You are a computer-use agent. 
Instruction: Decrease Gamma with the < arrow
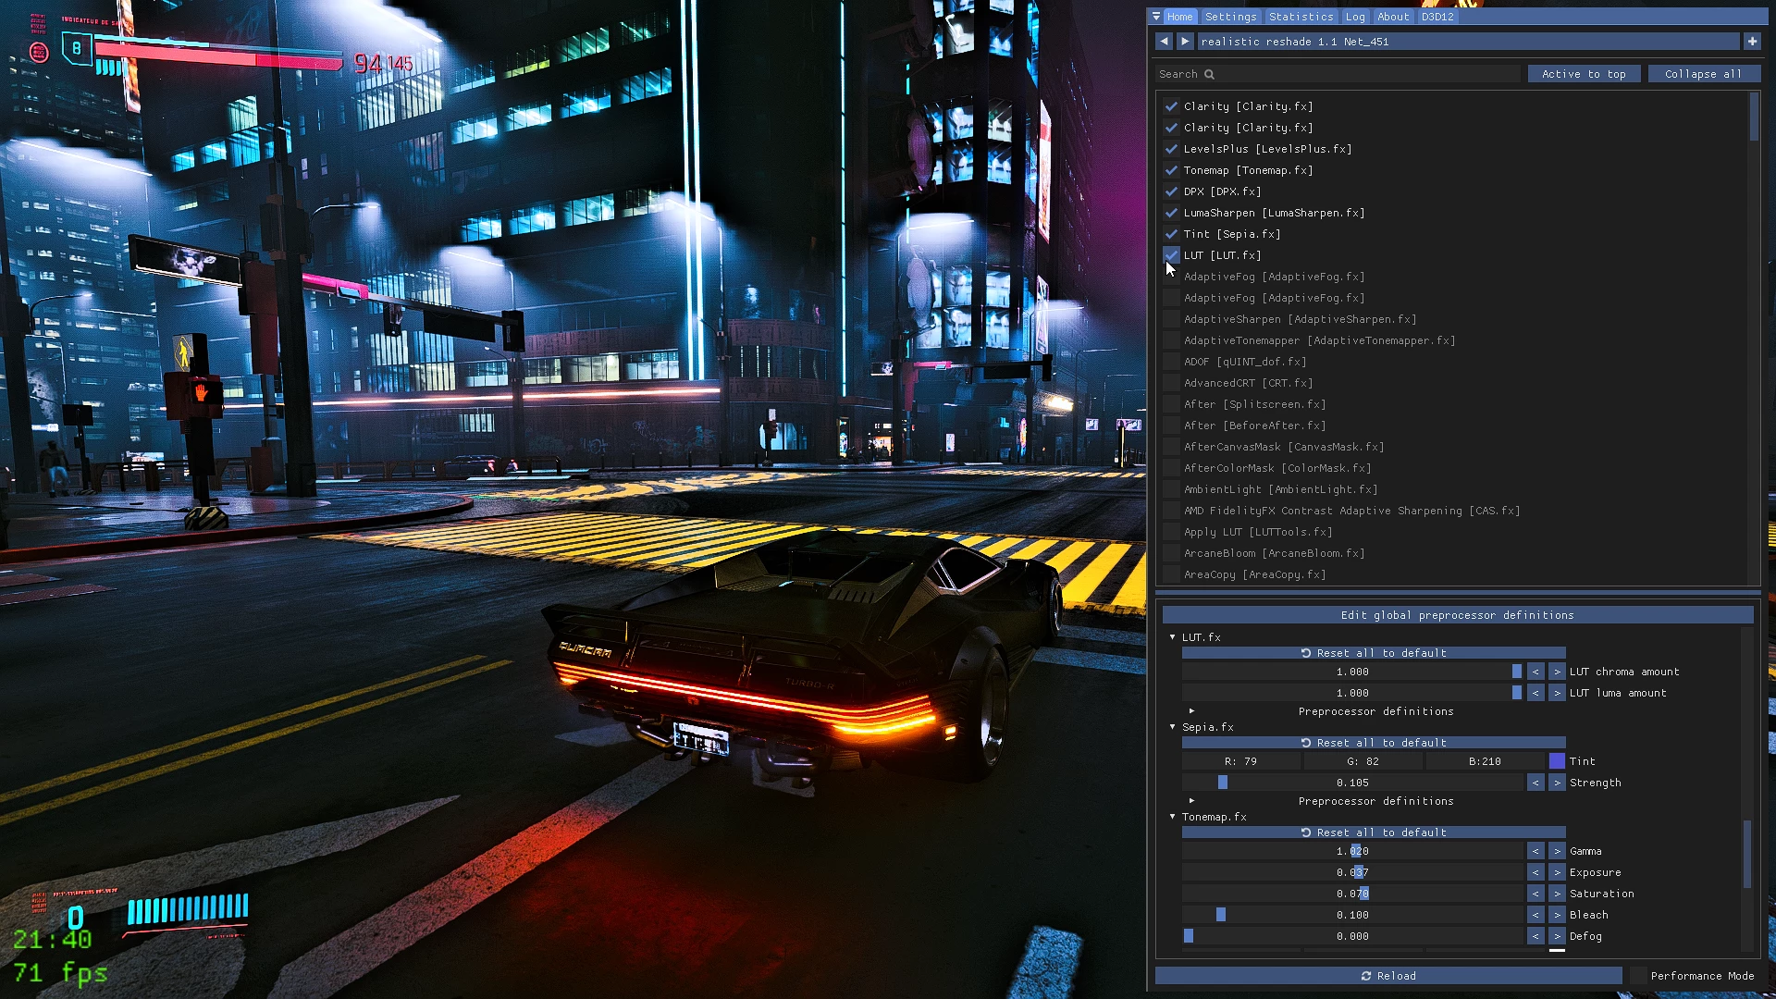1535,851
